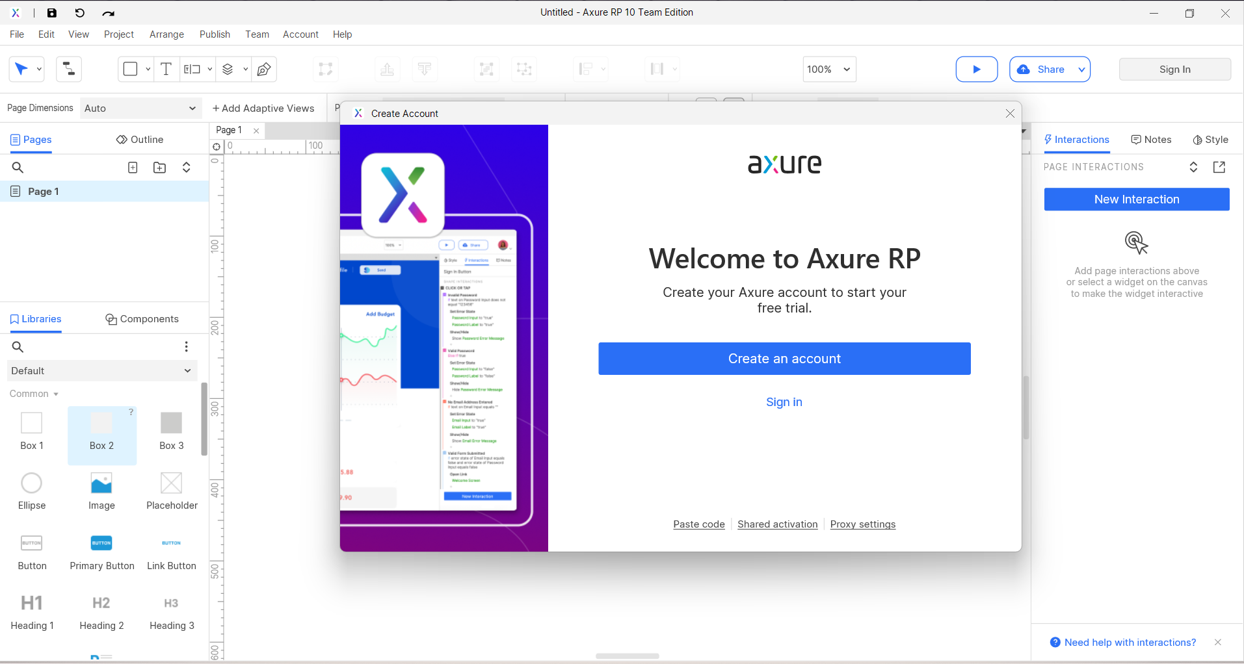
Task: Click the search icon in Libraries panel
Action: pyautogui.click(x=18, y=347)
